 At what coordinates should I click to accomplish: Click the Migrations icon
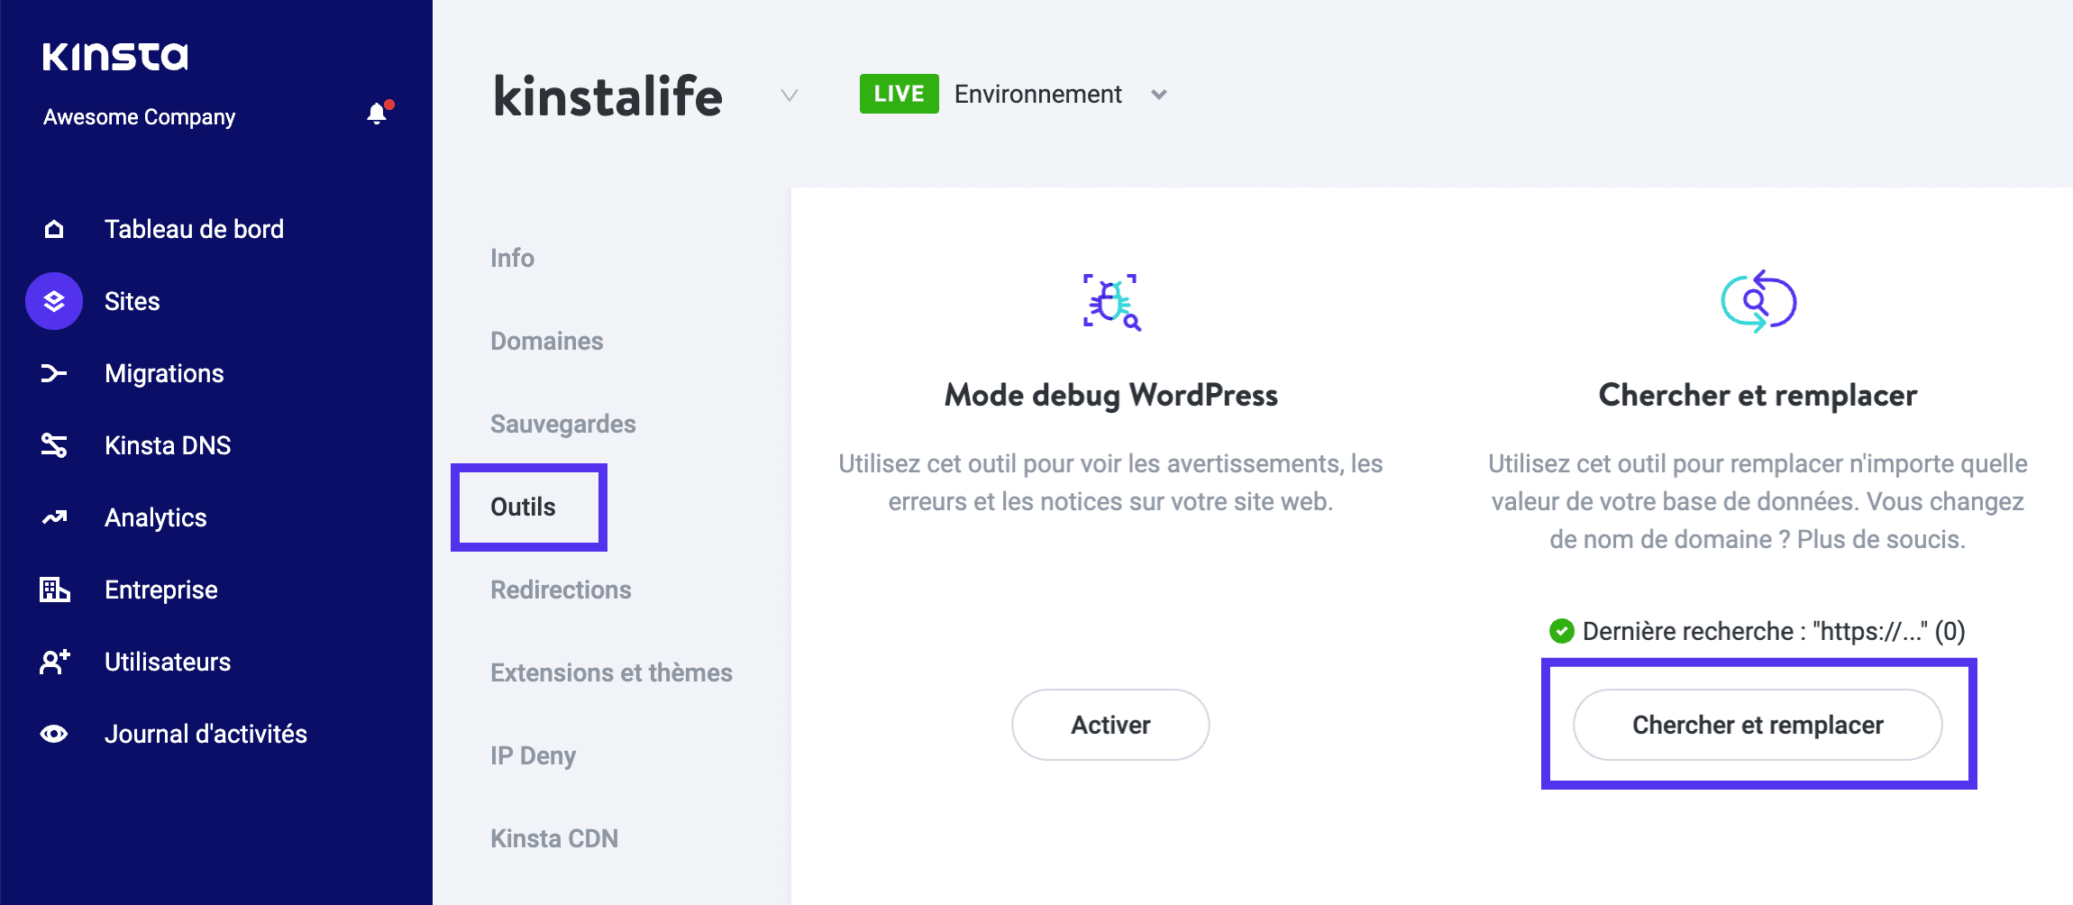[53, 373]
